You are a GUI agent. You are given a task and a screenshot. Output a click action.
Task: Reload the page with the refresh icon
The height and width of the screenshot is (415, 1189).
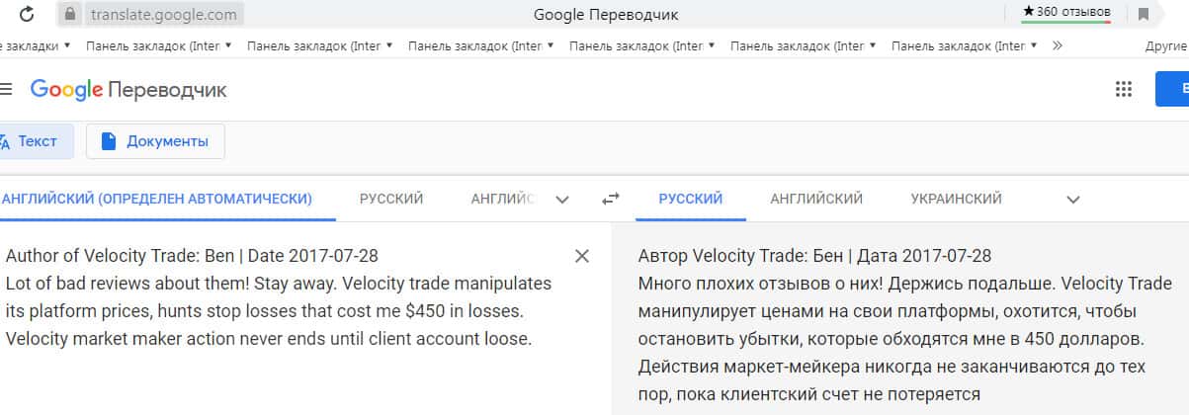pyautogui.click(x=27, y=15)
